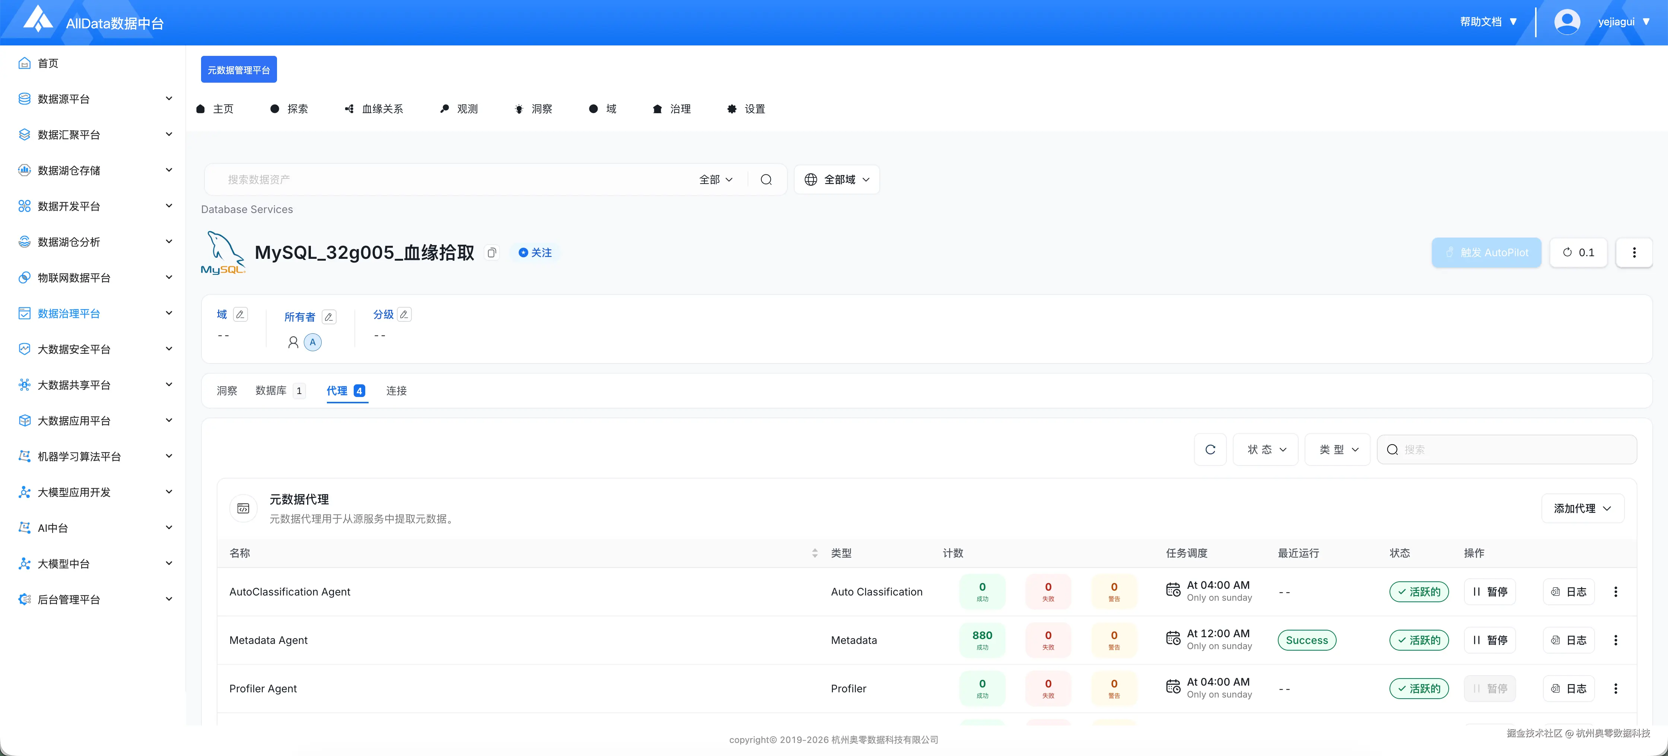The height and width of the screenshot is (756, 1668).
Task: Switch to the 数据库 tab
Action: tap(280, 391)
